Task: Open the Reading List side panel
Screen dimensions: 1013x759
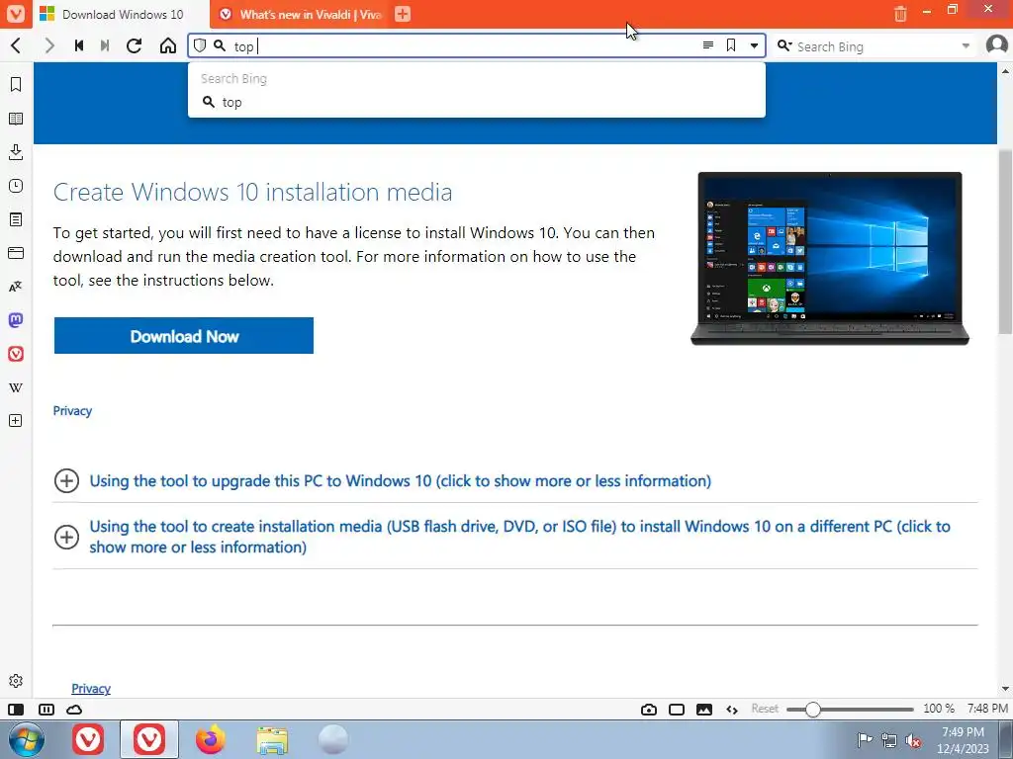Action: pyautogui.click(x=16, y=119)
